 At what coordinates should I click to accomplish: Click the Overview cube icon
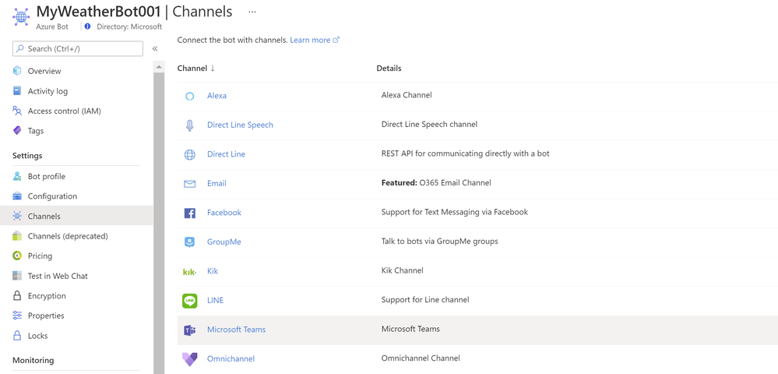tap(17, 71)
